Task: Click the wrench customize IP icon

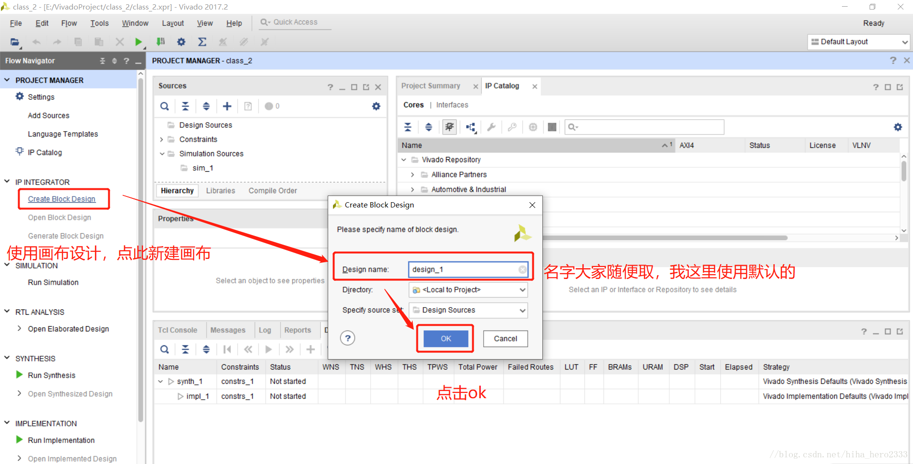Action: coord(491,127)
